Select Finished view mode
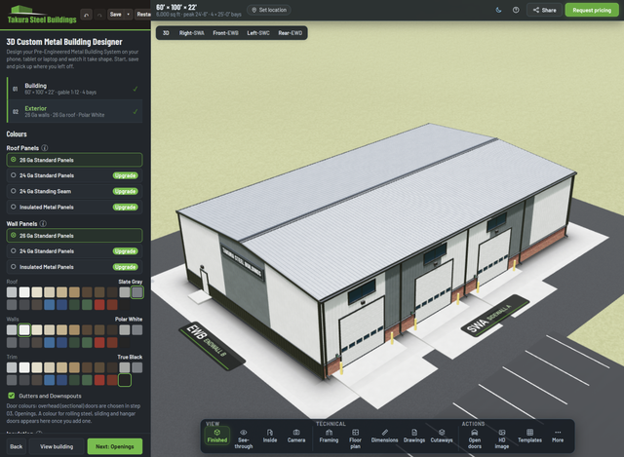The image size is (624, 457). click(216, 437)
